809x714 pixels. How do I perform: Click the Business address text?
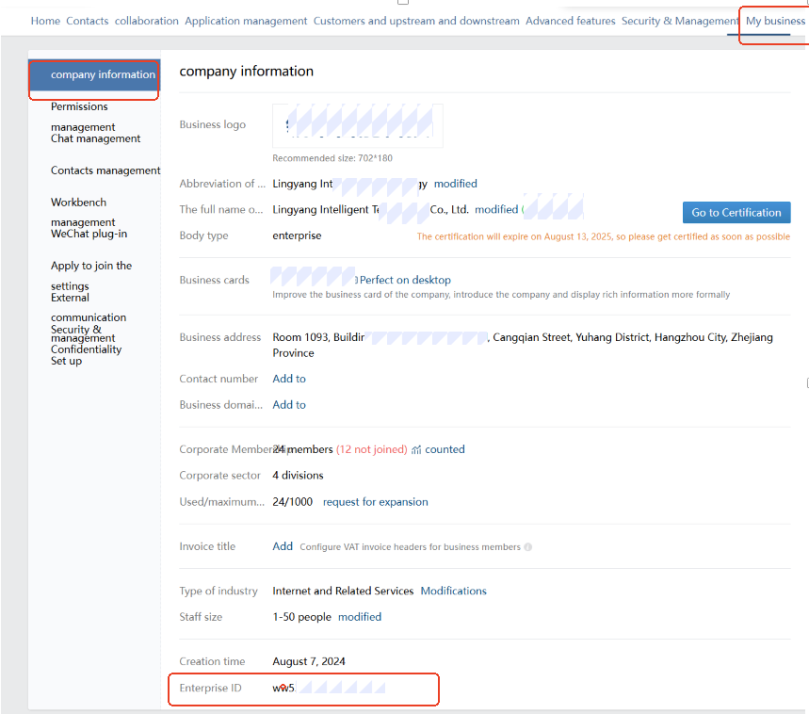[x=523, y=345]
